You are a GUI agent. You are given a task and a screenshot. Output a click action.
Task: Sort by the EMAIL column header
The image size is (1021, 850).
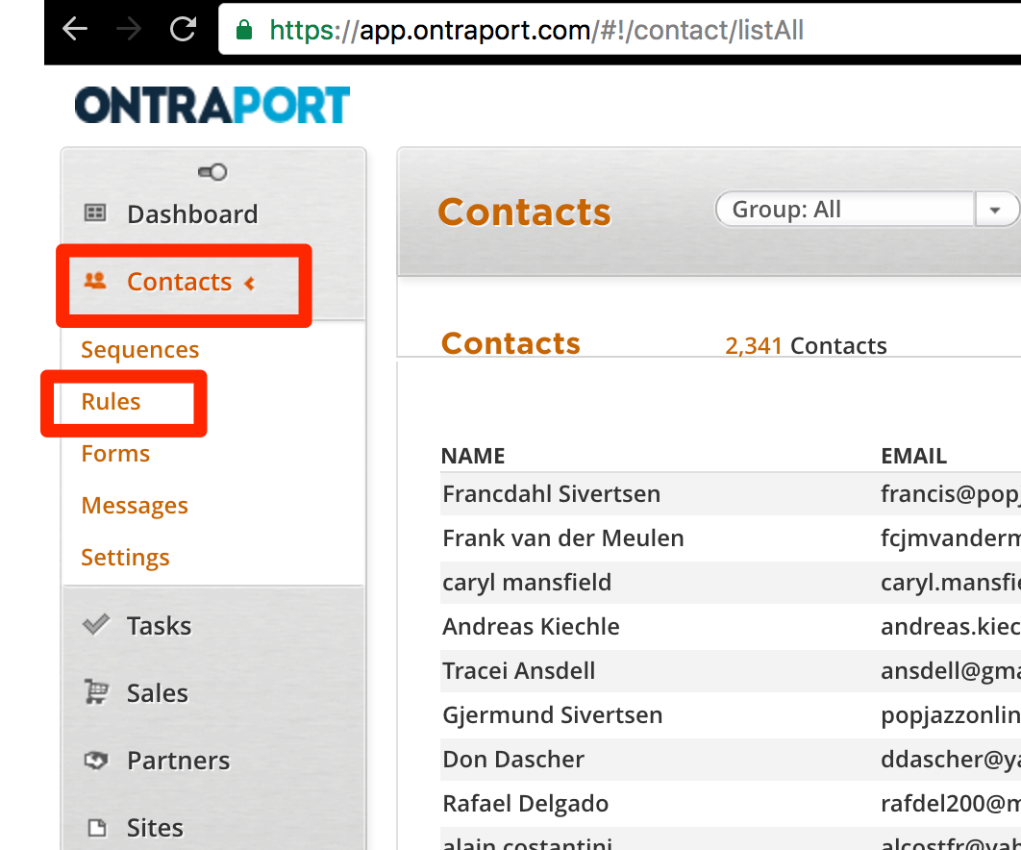[914, 456]
